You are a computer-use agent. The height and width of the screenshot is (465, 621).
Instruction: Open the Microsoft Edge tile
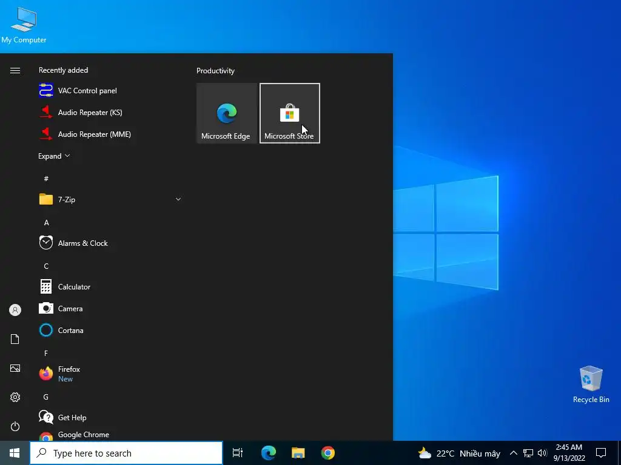tap(227, 113)
